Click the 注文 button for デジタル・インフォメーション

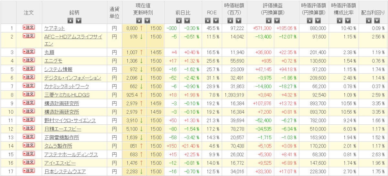pos(28,77)
